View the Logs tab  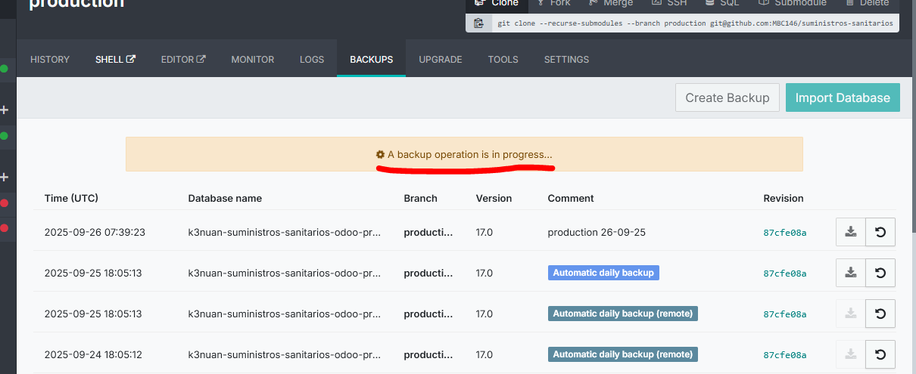[312, 60]
